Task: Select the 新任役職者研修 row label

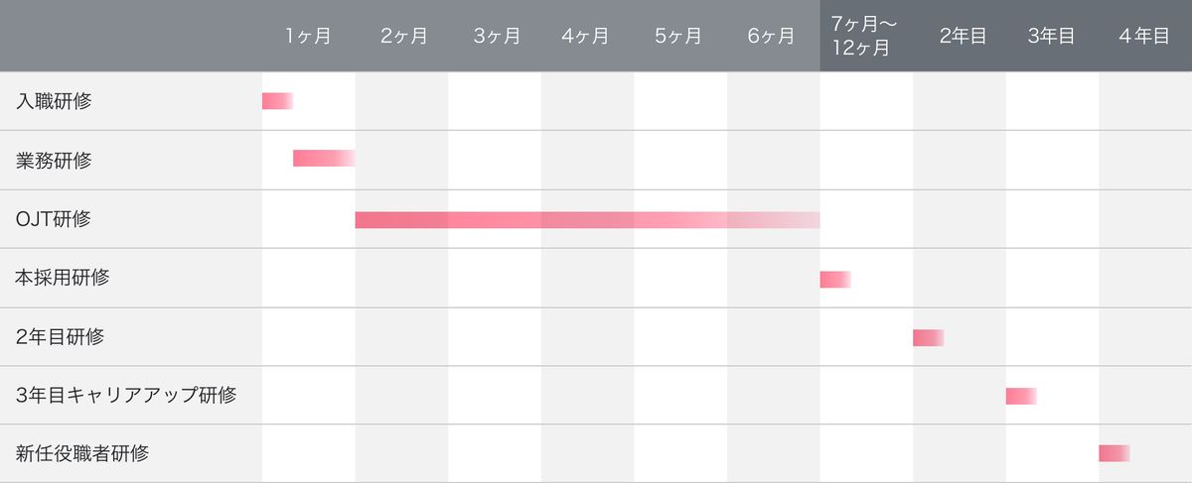Action: [82, 454]
